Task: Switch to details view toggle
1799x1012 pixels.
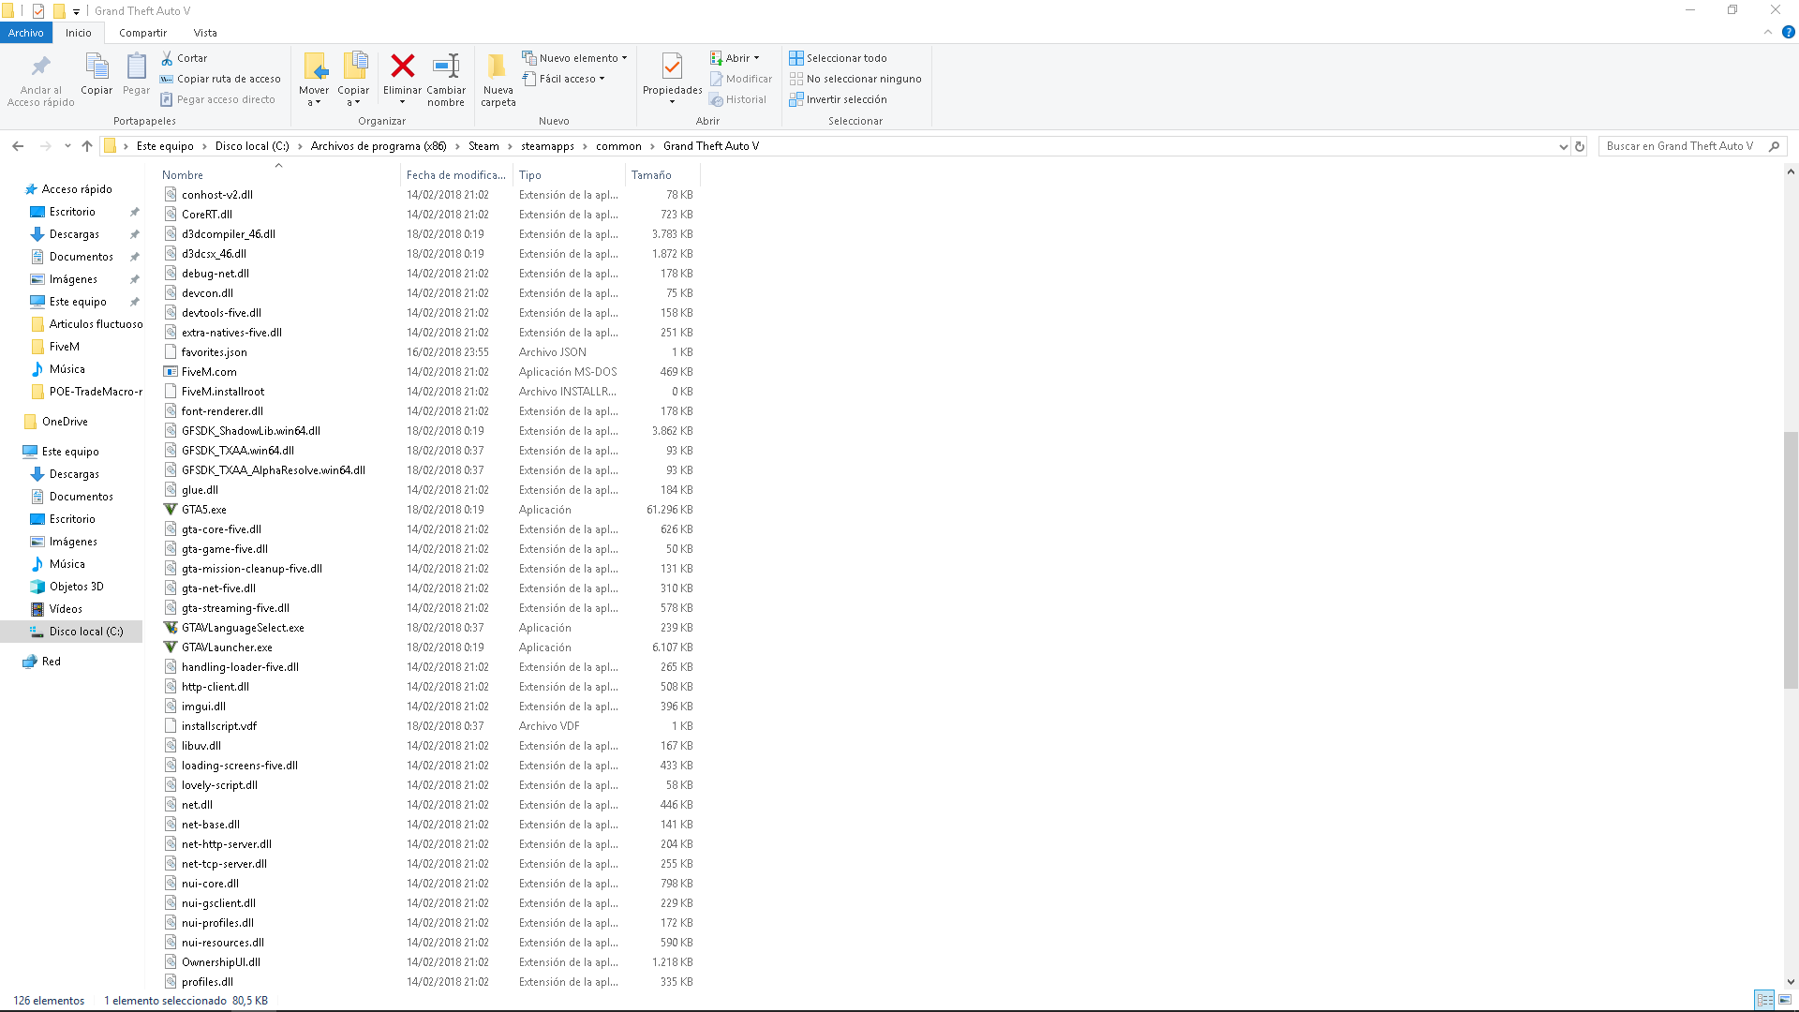Action: point(1764,1000)
